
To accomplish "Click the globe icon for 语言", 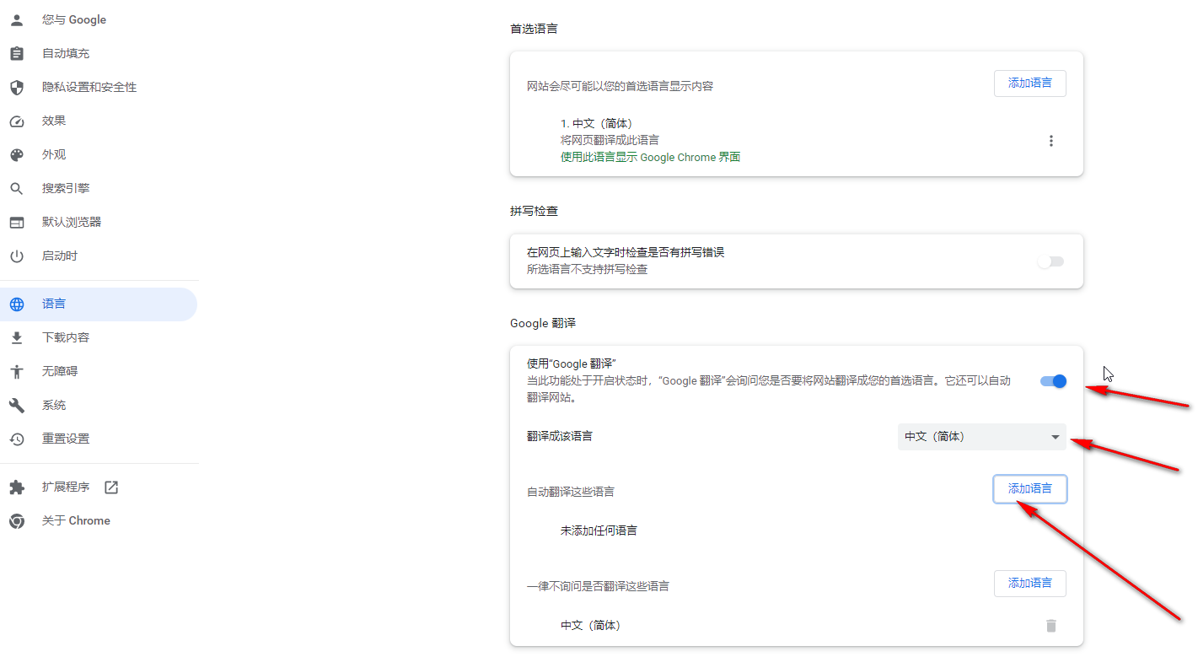I will [17, 304].
